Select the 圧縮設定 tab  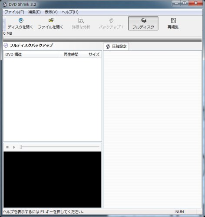[x=116, y=46]
